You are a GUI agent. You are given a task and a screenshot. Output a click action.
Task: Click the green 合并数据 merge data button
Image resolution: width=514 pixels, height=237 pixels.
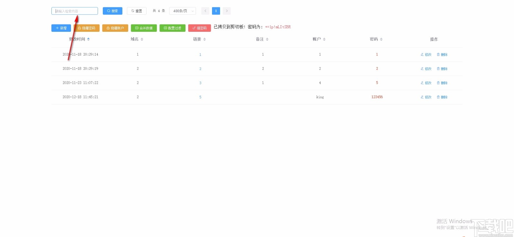tap(144, 28)
